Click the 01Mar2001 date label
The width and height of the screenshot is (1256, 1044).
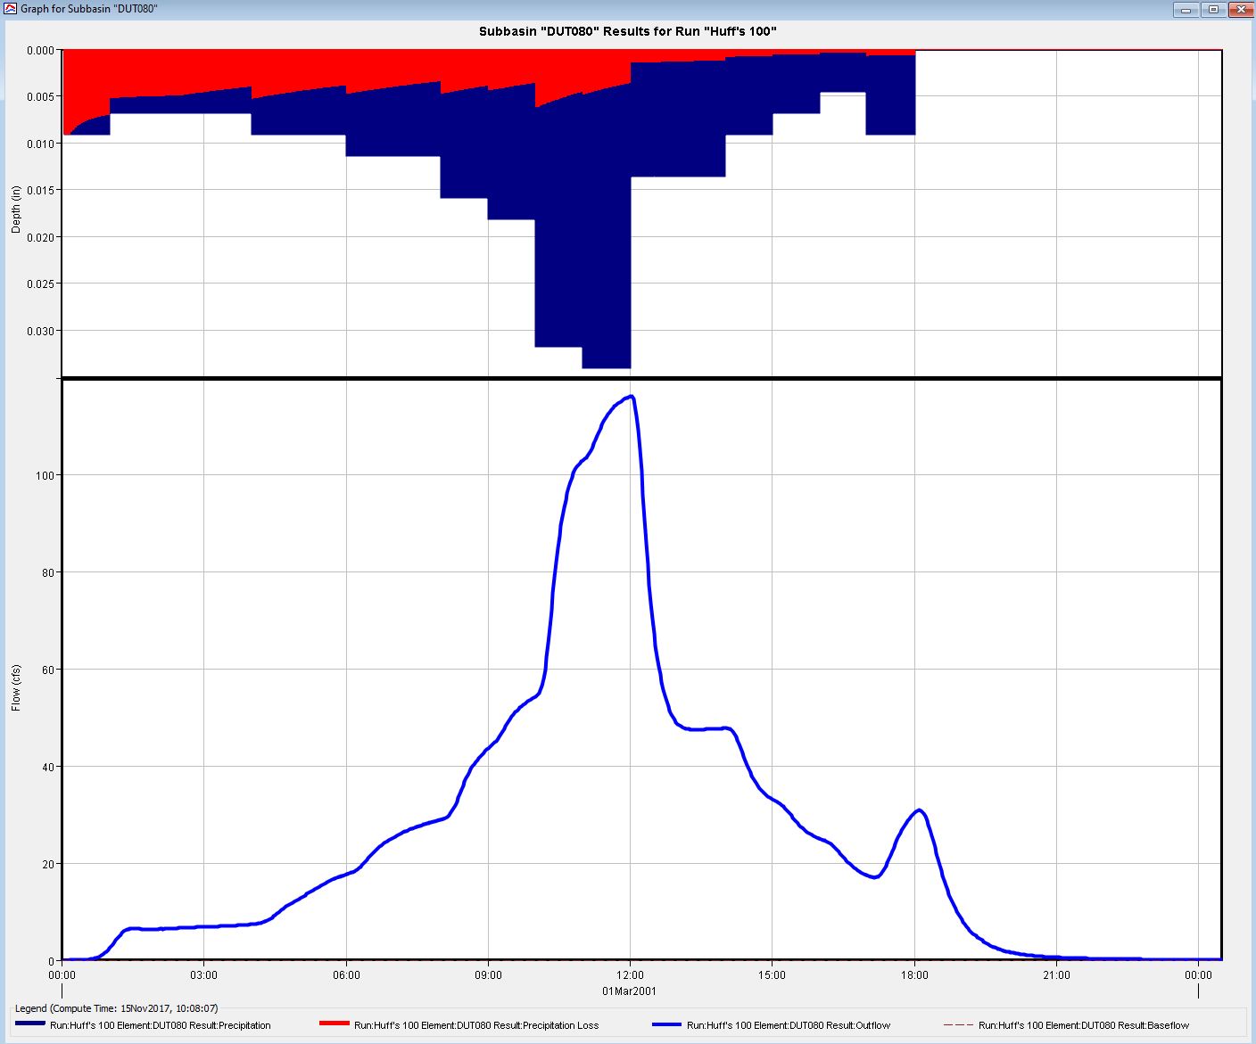(x=630, y=991)
